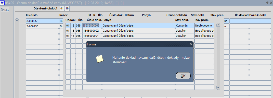This screenshot has height=98, width=273.
Task: Click open period field 01
Action: tap(62, 8)
